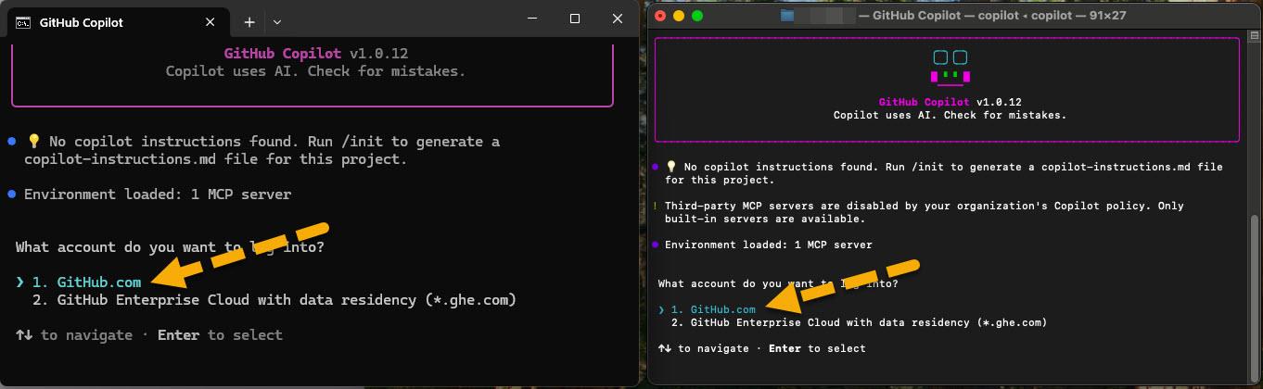Maximize the Windows Terminal window
Screen dimensions: 1263x389
point(575,19)
